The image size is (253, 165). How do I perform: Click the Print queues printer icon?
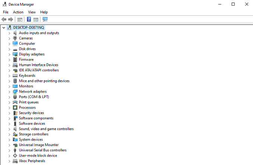tap(15, 102)
